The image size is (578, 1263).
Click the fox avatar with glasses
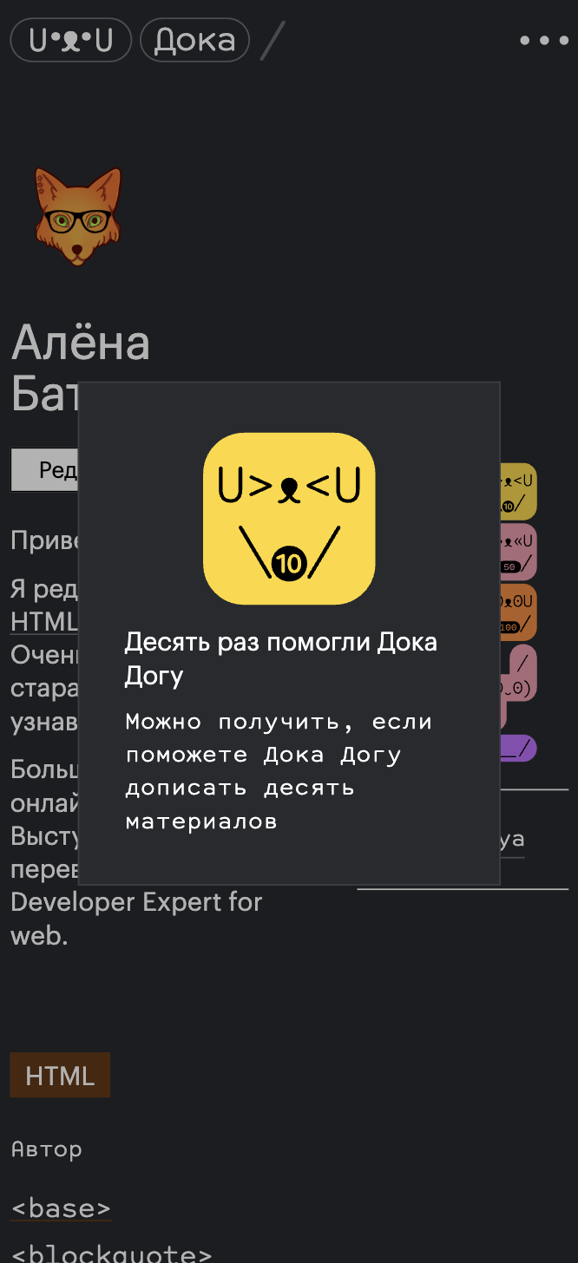point(78,217)
